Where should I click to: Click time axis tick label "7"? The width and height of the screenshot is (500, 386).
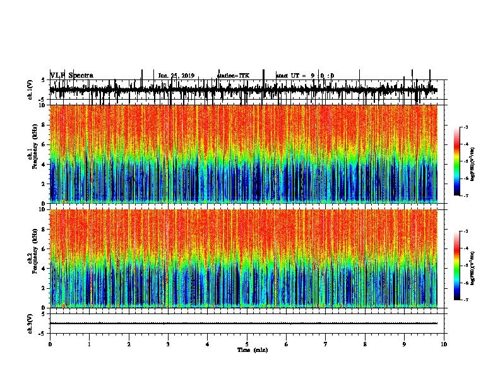(326, 344)
